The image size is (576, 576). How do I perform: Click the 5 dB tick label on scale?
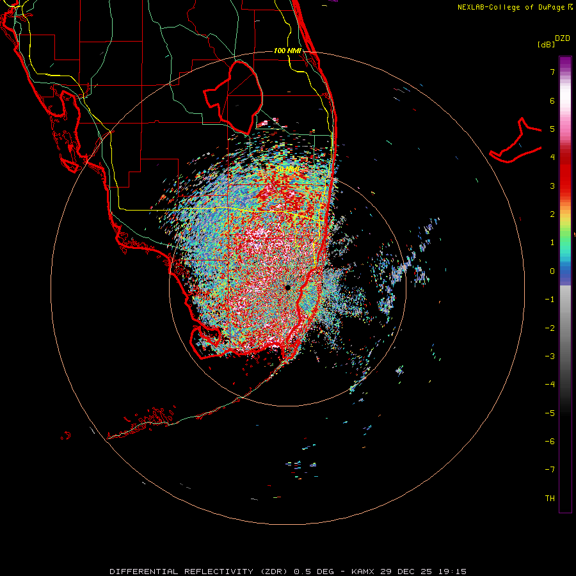pos(552,129)
